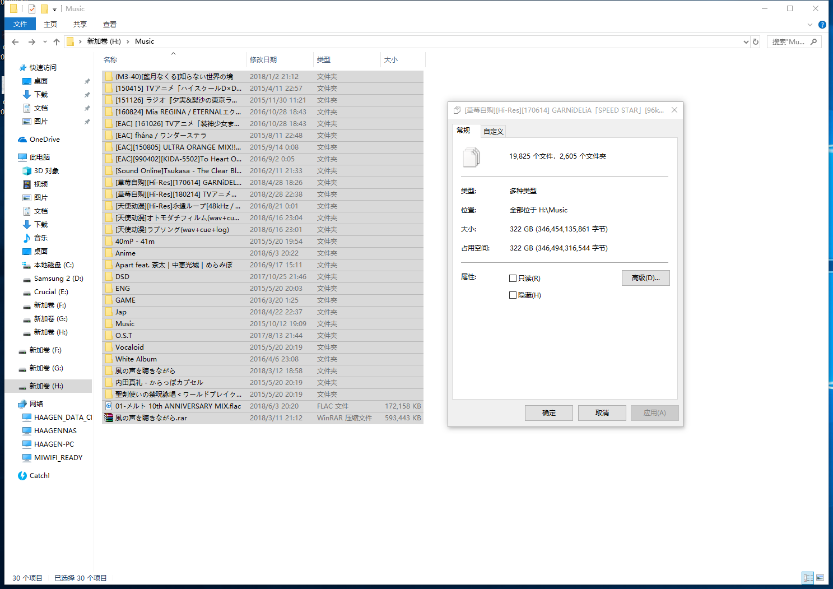Open recent locations dropdown arrow
The image size is (833, 589).
[45, 41]
